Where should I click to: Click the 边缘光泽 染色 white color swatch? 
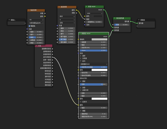(99, 99)
